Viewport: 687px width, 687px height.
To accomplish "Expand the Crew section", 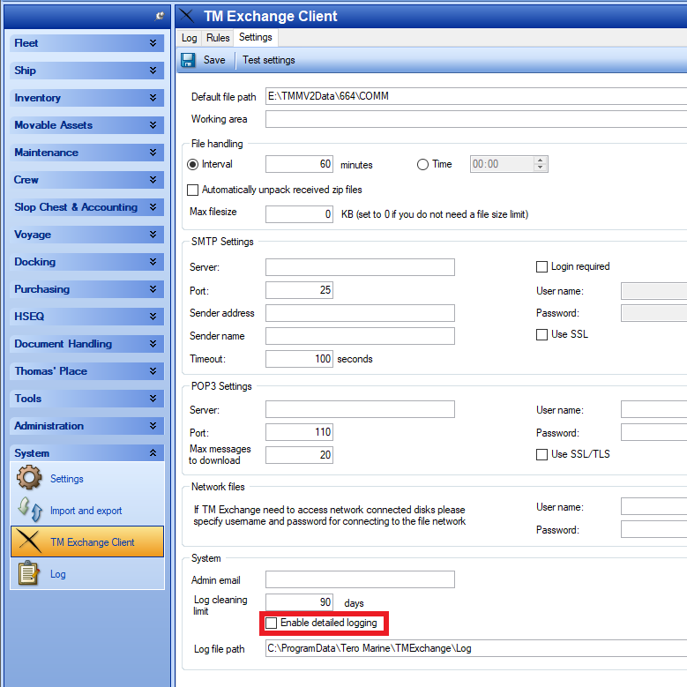I will (86, 180).
